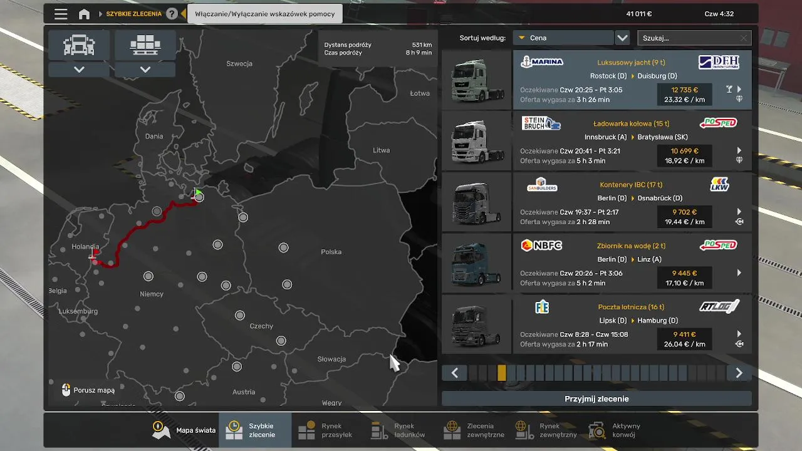This screenshot has height=451, width=802.
Task: Click the 12 735 € price value
Action: 684,90
